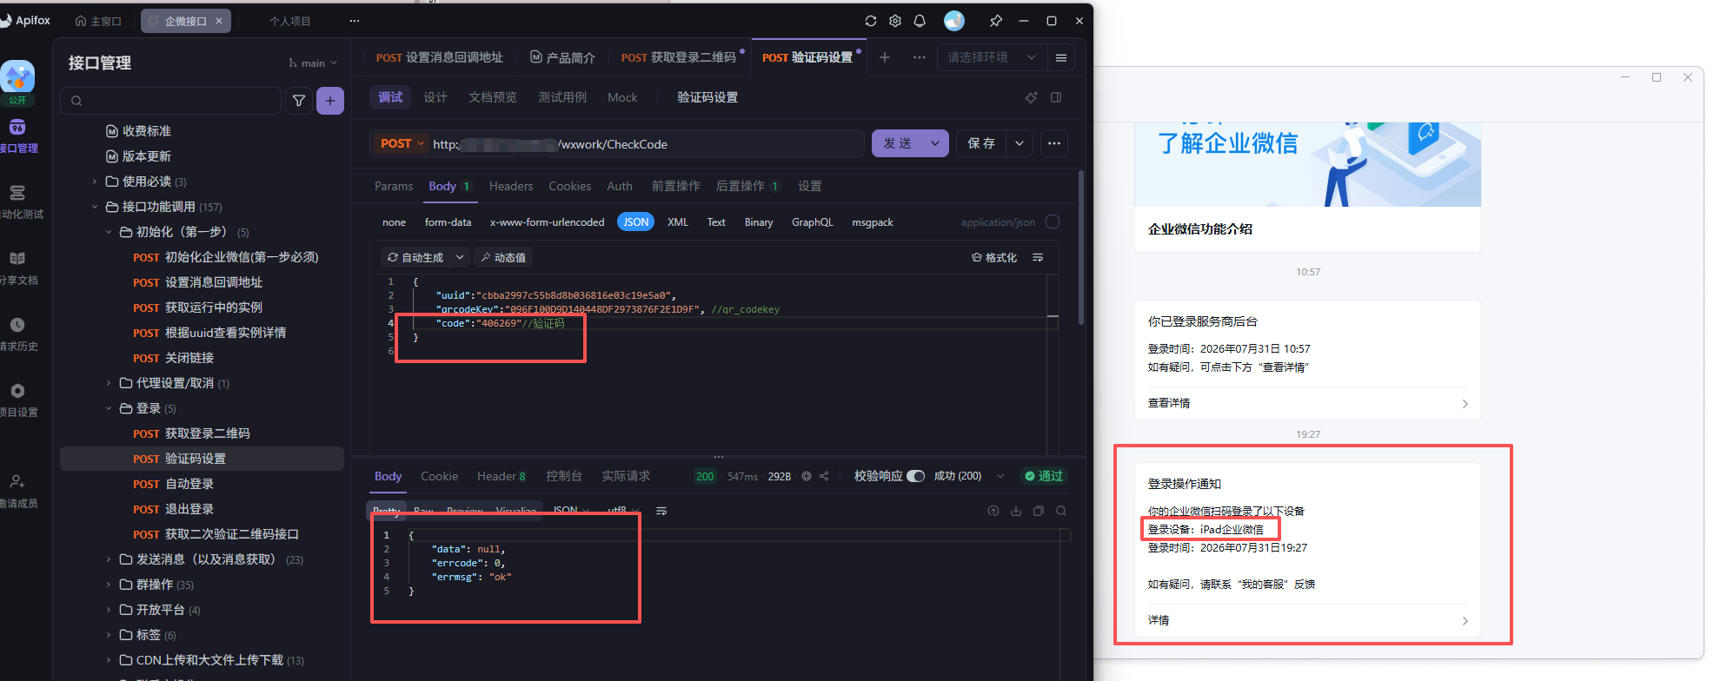Click the word-wrap icon in the request body editor
The width and height of the screenshot is (1727, 681).
click(x=1038, y=258)
